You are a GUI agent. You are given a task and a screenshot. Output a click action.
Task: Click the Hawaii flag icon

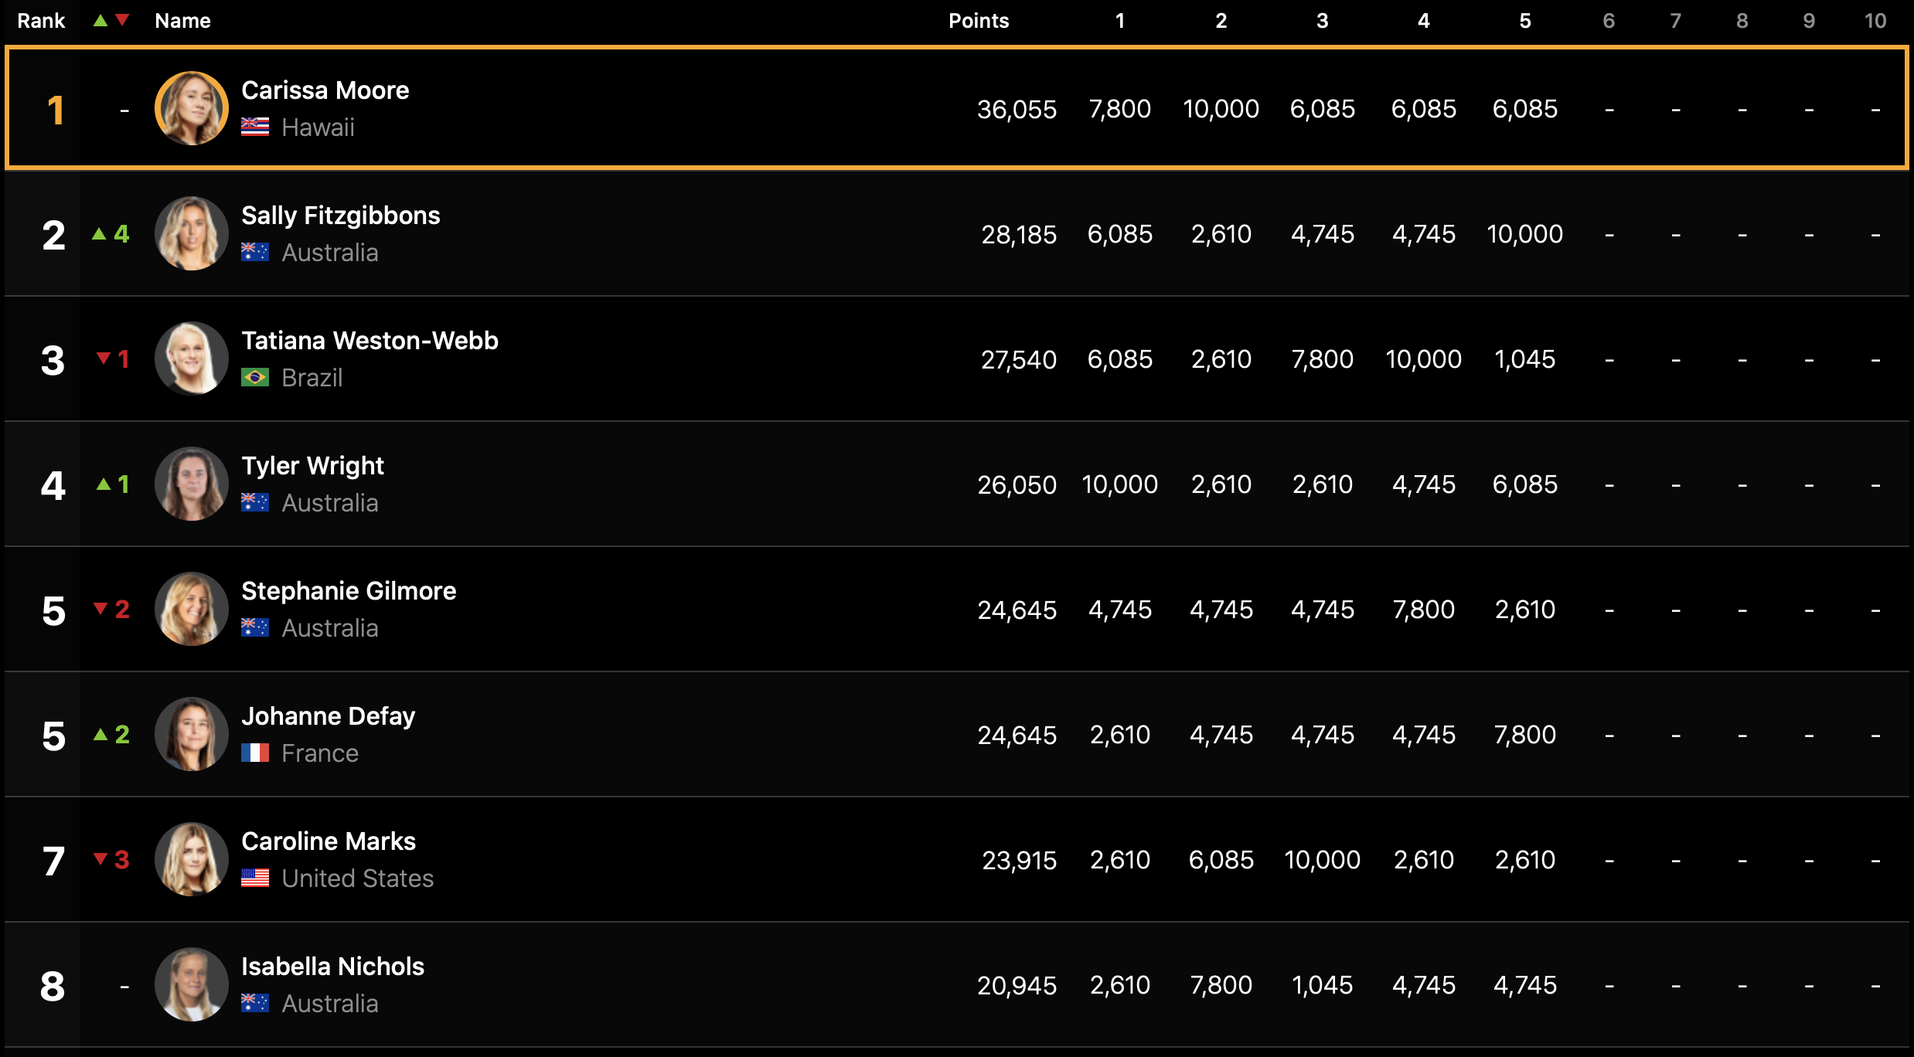coord(254,127)
